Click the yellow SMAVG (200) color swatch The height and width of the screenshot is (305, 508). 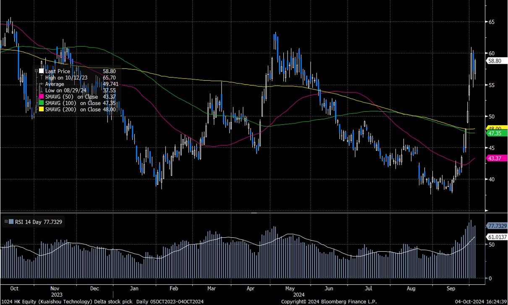tap(41, 110)
